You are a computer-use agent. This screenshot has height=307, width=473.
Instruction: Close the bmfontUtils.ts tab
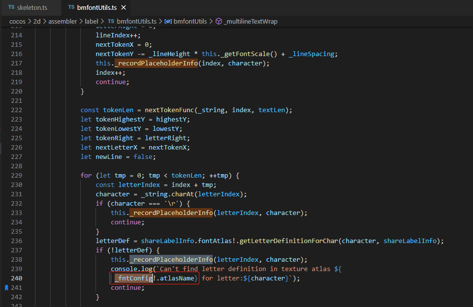pyautogui.click(x=124, y=7)
